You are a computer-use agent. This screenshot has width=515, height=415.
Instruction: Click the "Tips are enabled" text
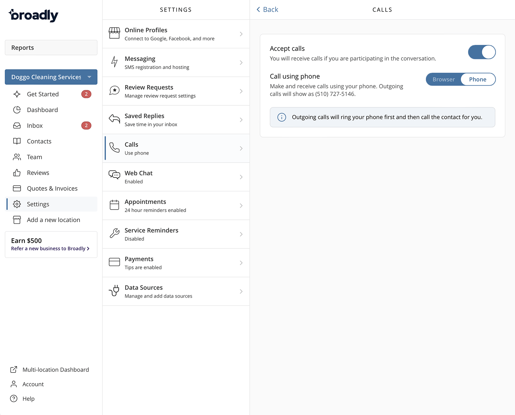(x=143, y=267)
